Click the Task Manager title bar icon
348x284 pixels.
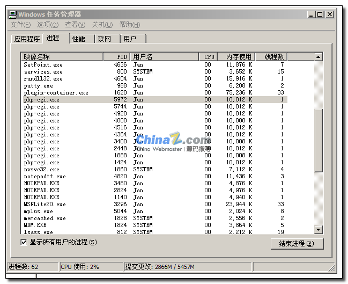click(x=13, y=14)
